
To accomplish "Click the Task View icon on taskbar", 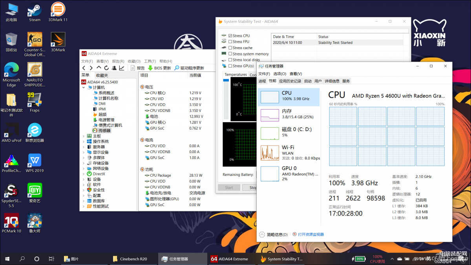I will tap(51, 259).
